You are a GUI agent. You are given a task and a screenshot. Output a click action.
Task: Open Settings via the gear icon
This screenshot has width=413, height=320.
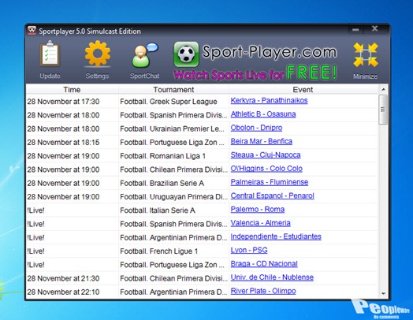click(98, 53)
